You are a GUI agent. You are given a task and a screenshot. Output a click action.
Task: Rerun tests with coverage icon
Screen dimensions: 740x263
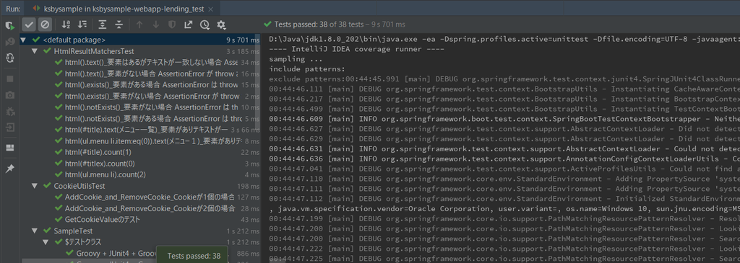tap(9, 25)
